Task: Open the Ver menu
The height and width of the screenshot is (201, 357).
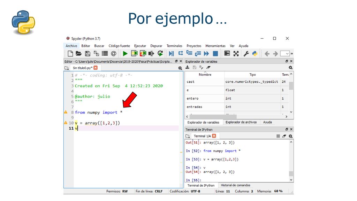Action: pyautogui.click(x=232, y=46)
